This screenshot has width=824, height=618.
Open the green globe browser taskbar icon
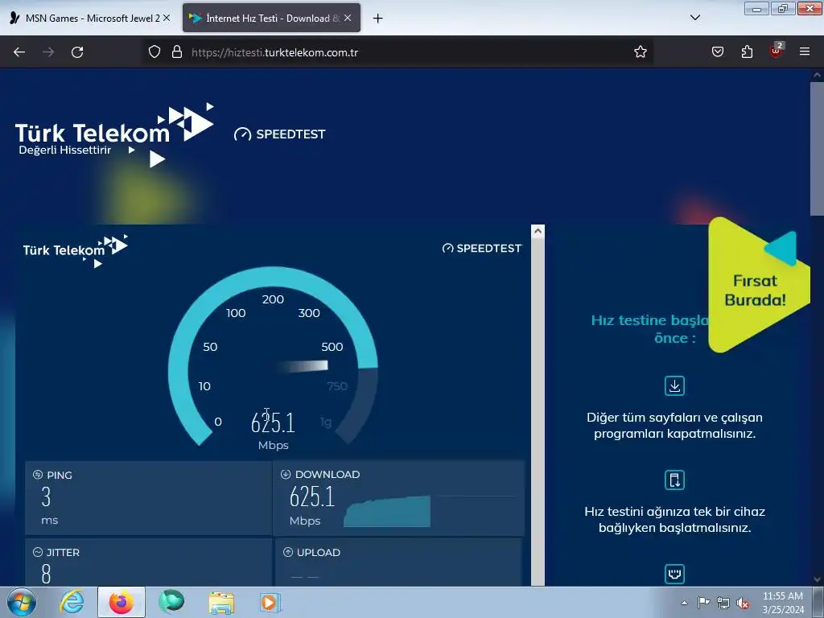pos(171,602)
